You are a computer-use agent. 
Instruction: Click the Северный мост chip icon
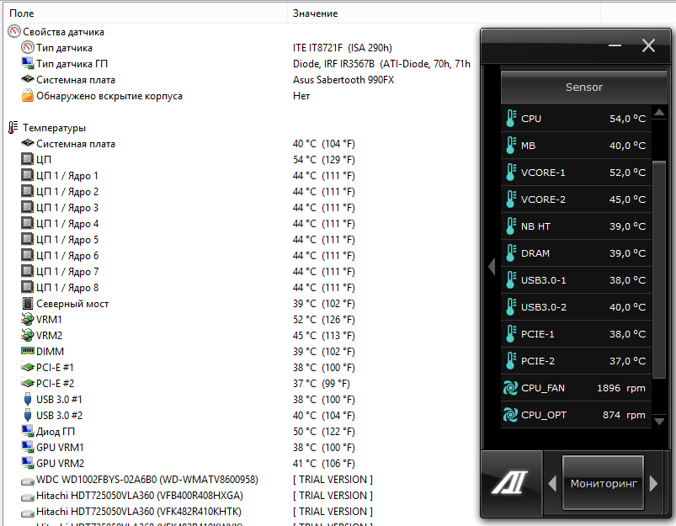pos(28,303)
